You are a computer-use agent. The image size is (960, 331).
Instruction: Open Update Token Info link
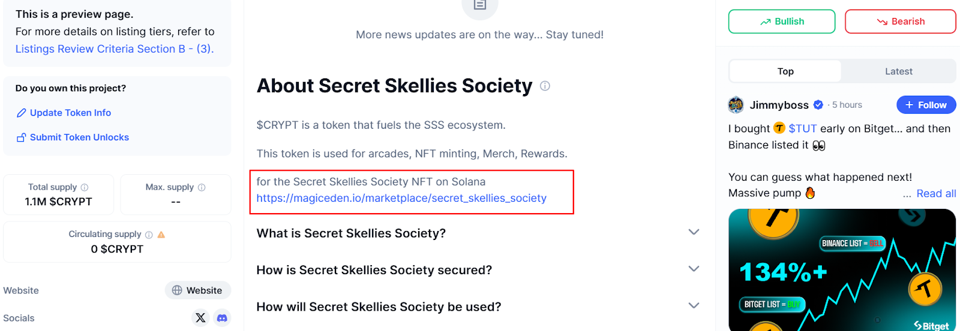[x=70, y=113]
